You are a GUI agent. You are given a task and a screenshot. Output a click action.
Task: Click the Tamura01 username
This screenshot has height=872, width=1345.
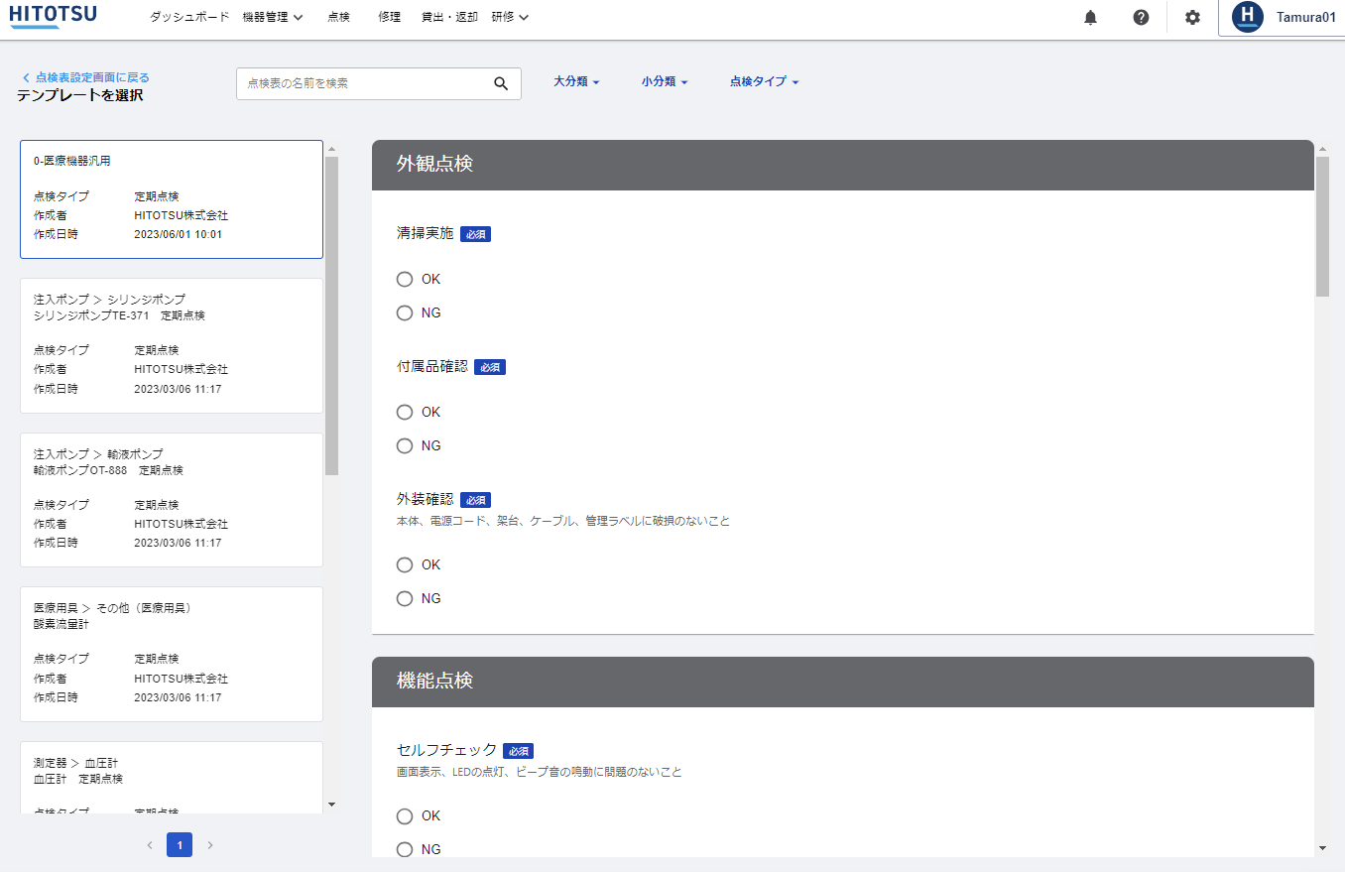(x=1305, y=17)
